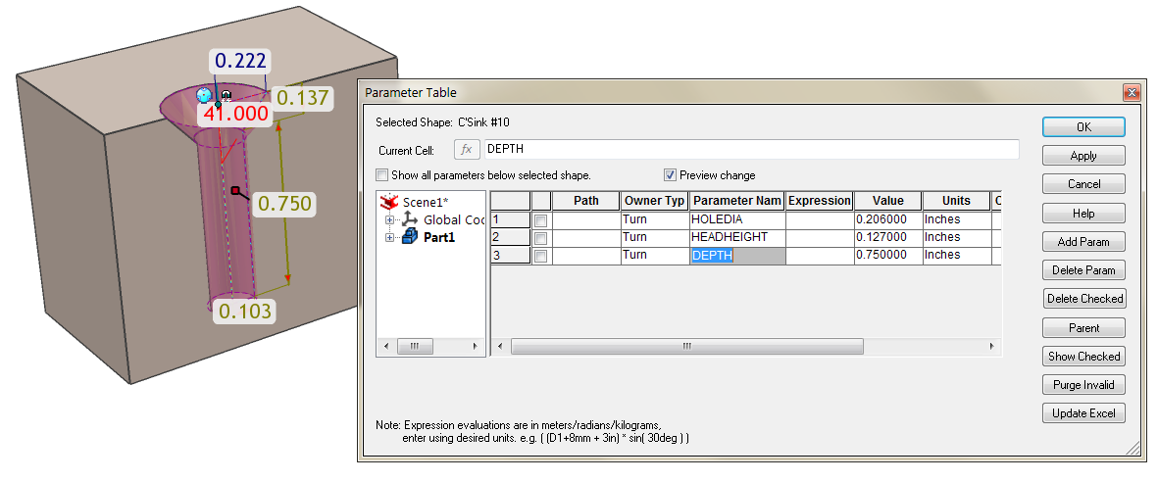Click the Parameter Name column header
The image size is (1158, 482).
[736, 201]
